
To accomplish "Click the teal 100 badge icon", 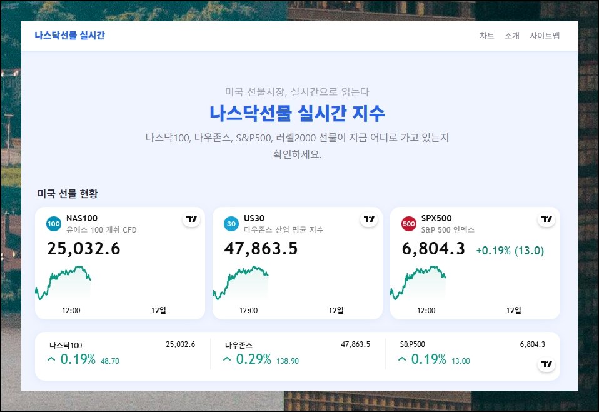I will pos(54,224).
